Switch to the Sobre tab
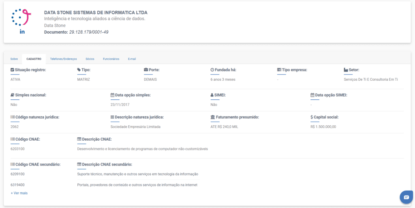 14,59
